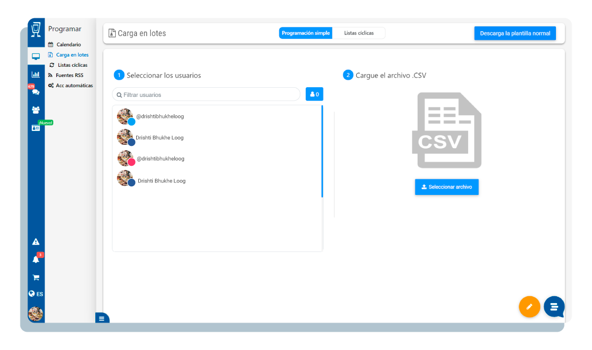Open Acc automáticas menu entry
The height and width of the screenshot is (350, 592).
(71, 85)
